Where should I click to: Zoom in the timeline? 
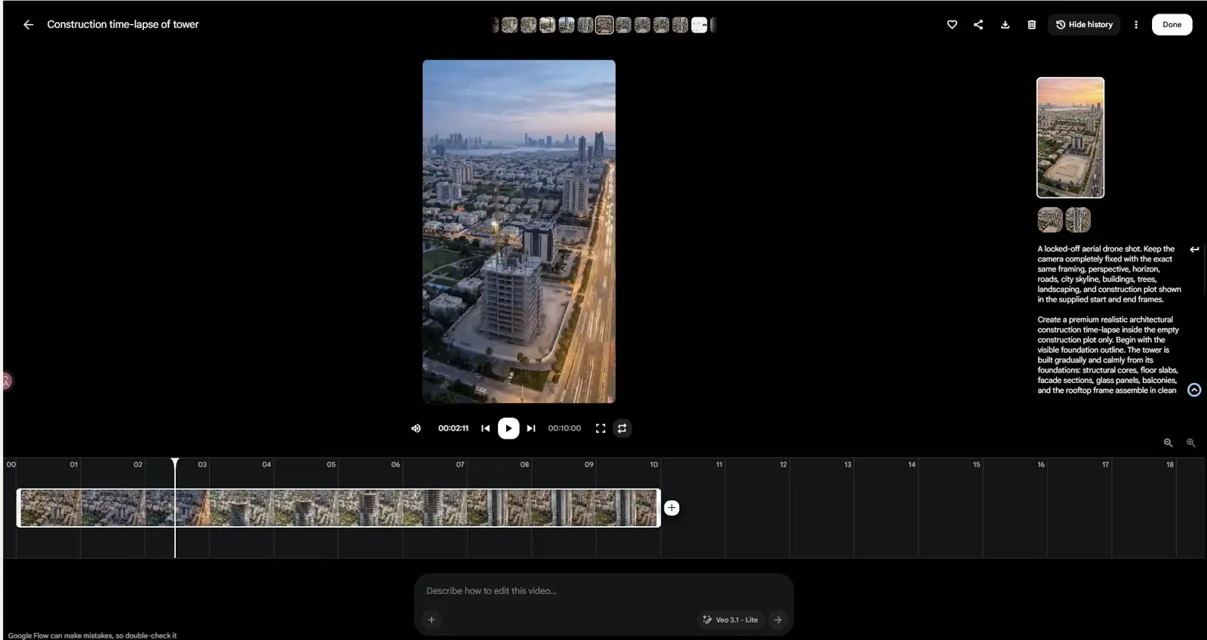tap(1191, 443)
